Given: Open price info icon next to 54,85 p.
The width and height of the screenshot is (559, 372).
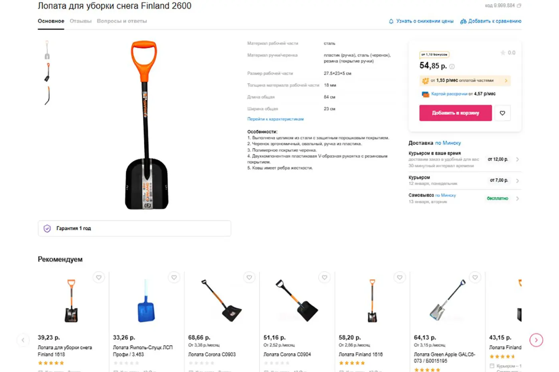Looking at the screenshot, I should [452, 67].
